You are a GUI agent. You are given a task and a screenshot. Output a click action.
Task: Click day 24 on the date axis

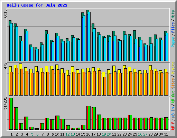130,134
